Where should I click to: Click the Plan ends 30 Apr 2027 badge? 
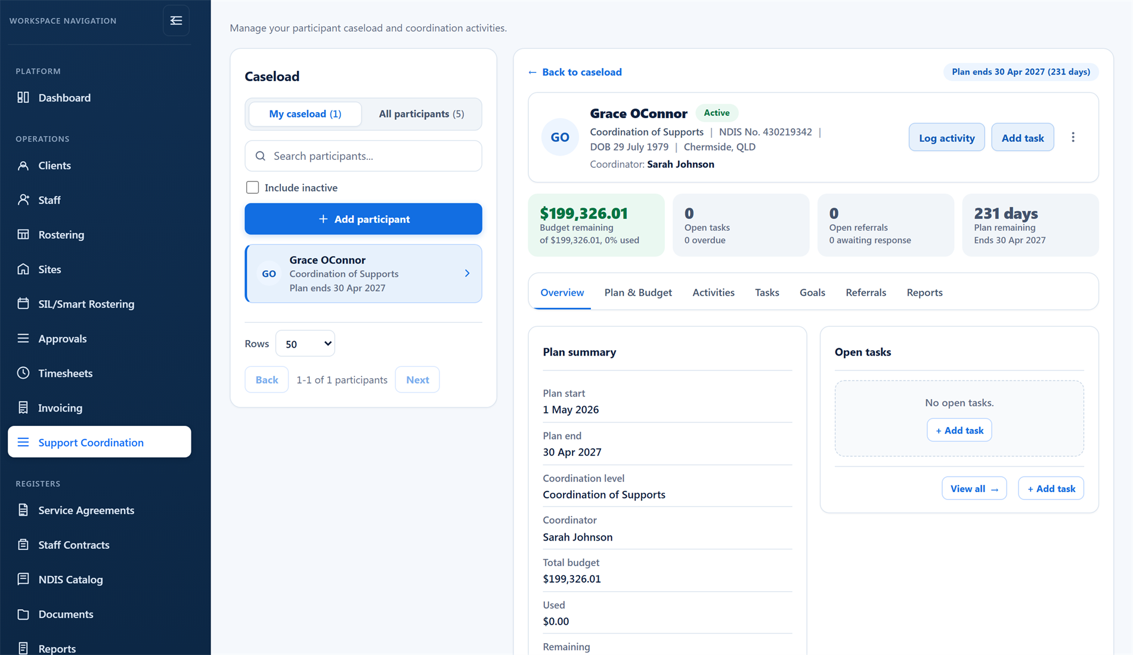click(x=1020, y=72)
